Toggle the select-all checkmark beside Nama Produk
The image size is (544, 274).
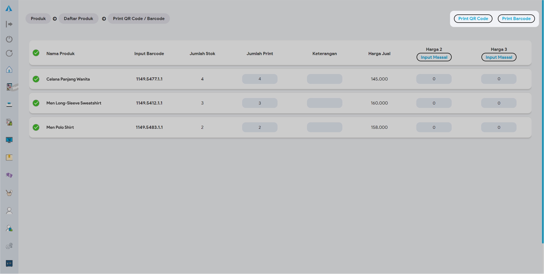click(36, 53)
